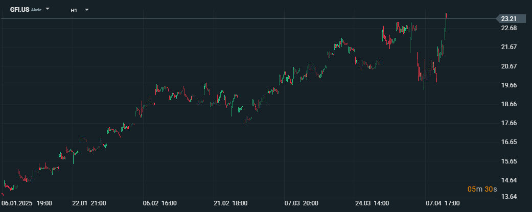This screenshot has height=212, width=532.
Task: Click the GFI.US symbol name
Action: click(19, 10)
